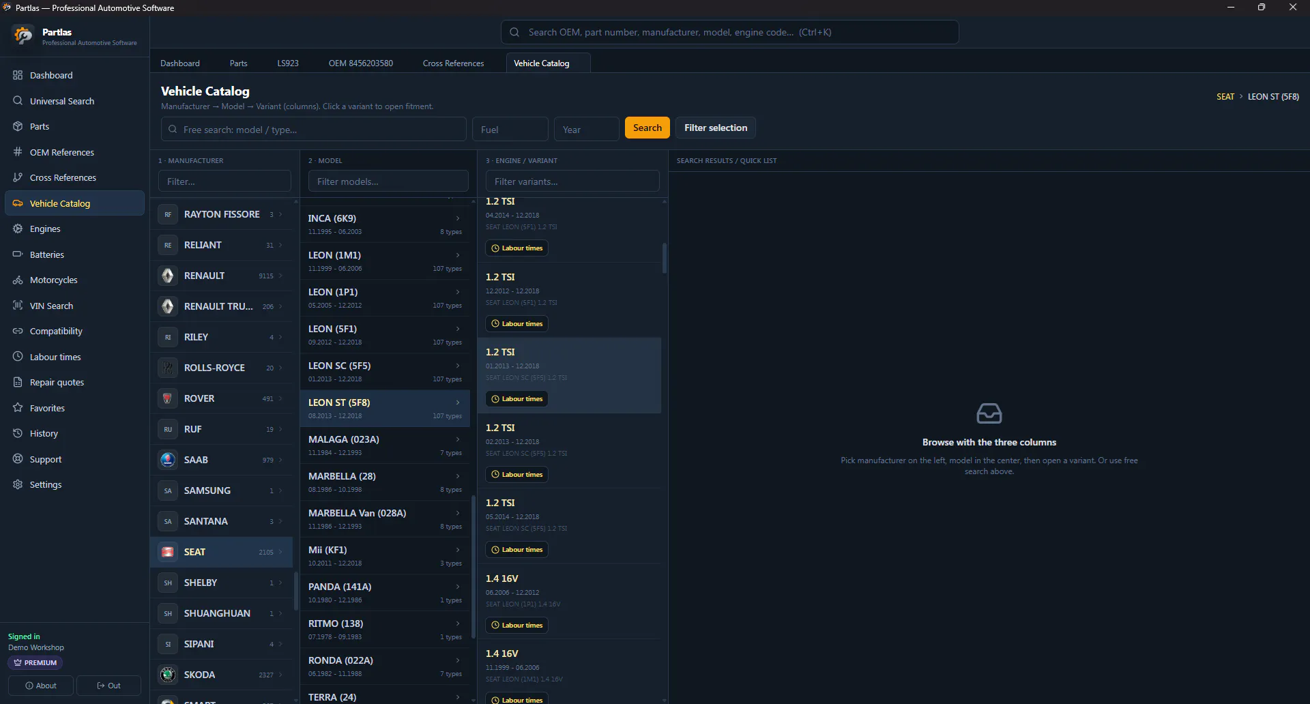The height and width of the screenshot is (704, 1310).
Task: Switch to the Parts tab
Action: 239,63
